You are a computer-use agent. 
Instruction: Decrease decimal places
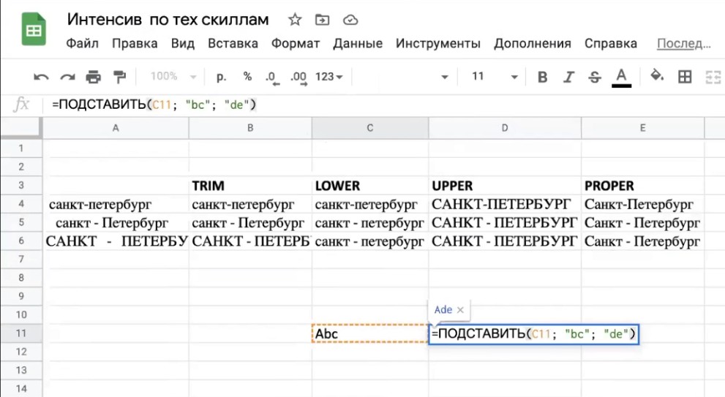[272, 77]
